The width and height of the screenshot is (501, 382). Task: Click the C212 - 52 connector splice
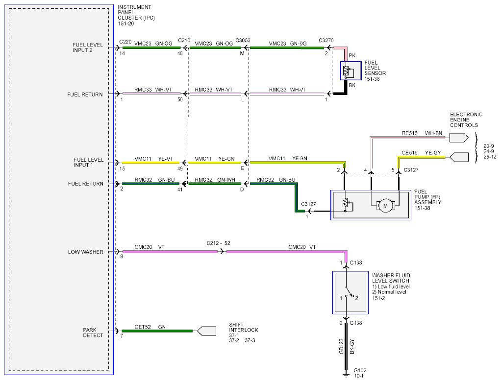point(218,243)
